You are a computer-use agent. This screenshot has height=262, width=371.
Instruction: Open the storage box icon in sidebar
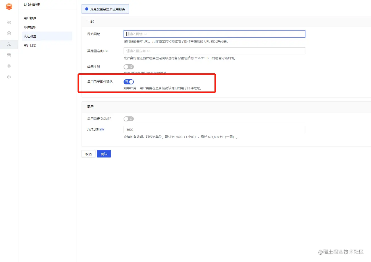pyautogui.click(x=9, y=55)
